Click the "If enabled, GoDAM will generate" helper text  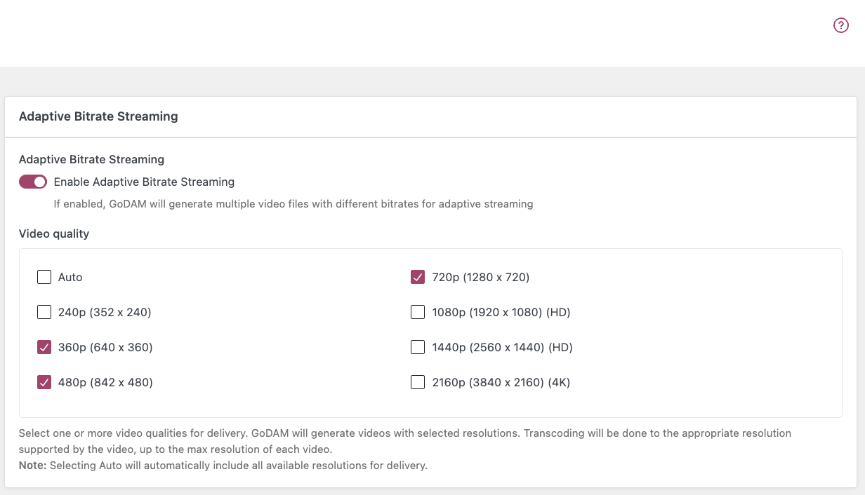[293, 204]
